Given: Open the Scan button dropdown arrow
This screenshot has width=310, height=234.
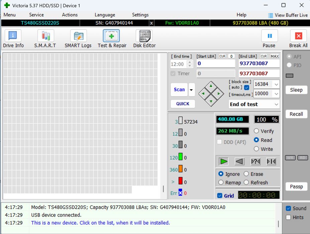Looking at the screenshot, I should click(191, 90).
